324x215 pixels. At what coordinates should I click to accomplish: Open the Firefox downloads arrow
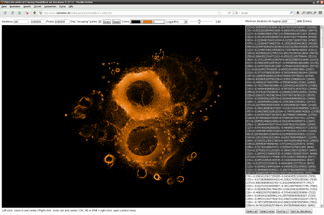pyautogui.click(x=298, y=13)
